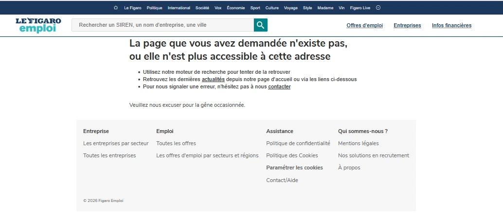Open Politique section
Screen dimensions: 503x218
(154, 8)
